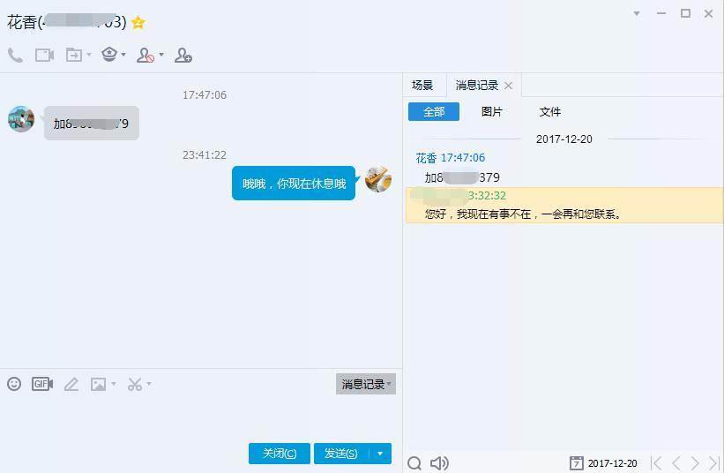Start a voice call with phone icon
Image resolution: width=724 pixels, height=473 pixels.
pyautogui.click(x=15, y=56)
